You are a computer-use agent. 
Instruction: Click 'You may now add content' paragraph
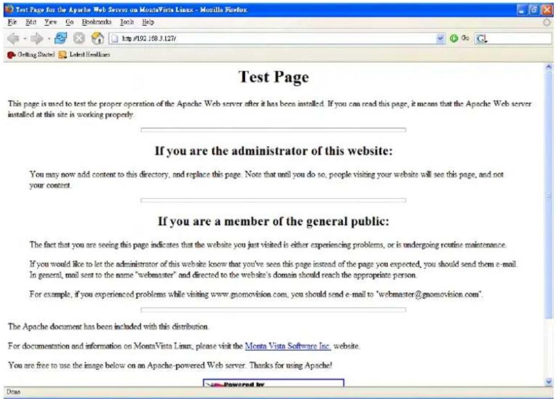tap(266, 180)
